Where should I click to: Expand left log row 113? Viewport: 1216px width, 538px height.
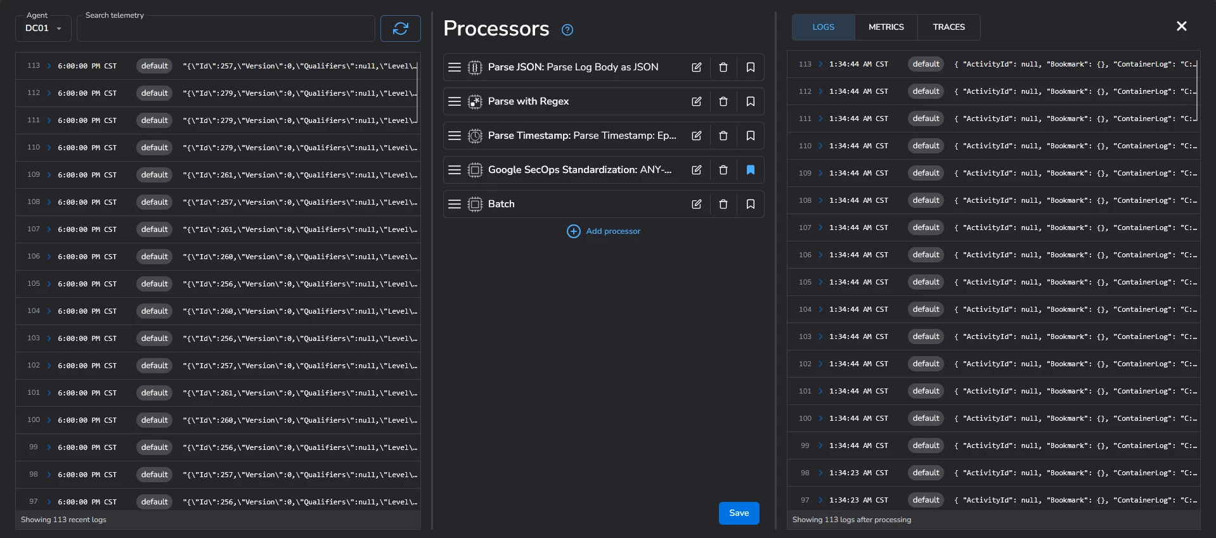[x=49, y=66]
